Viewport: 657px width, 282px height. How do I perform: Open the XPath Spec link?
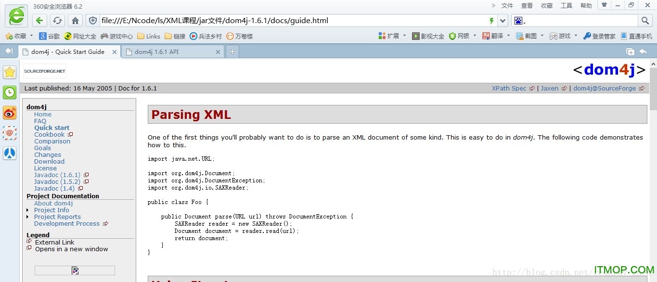509,89
